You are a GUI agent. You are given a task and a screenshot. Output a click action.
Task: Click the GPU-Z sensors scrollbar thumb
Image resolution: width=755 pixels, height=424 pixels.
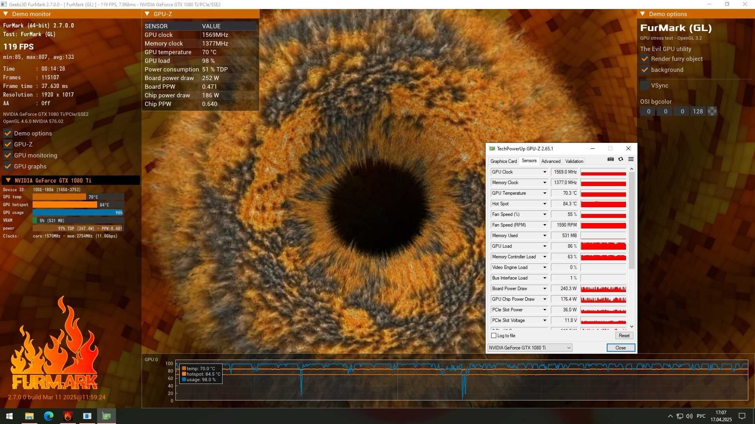click(632, 220)
